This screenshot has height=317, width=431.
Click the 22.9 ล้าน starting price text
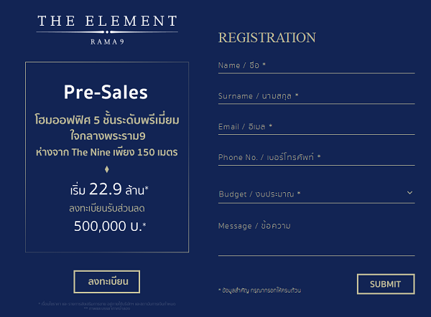pos(109,189)
